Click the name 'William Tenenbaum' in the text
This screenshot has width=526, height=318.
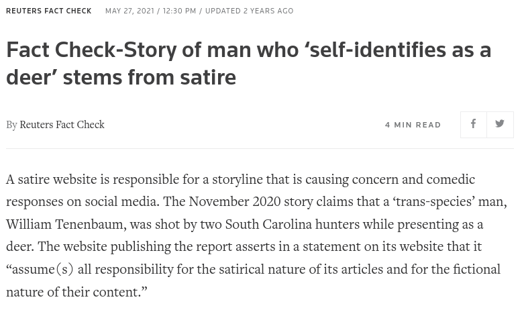pyautogui.click(x=66, y=224)
